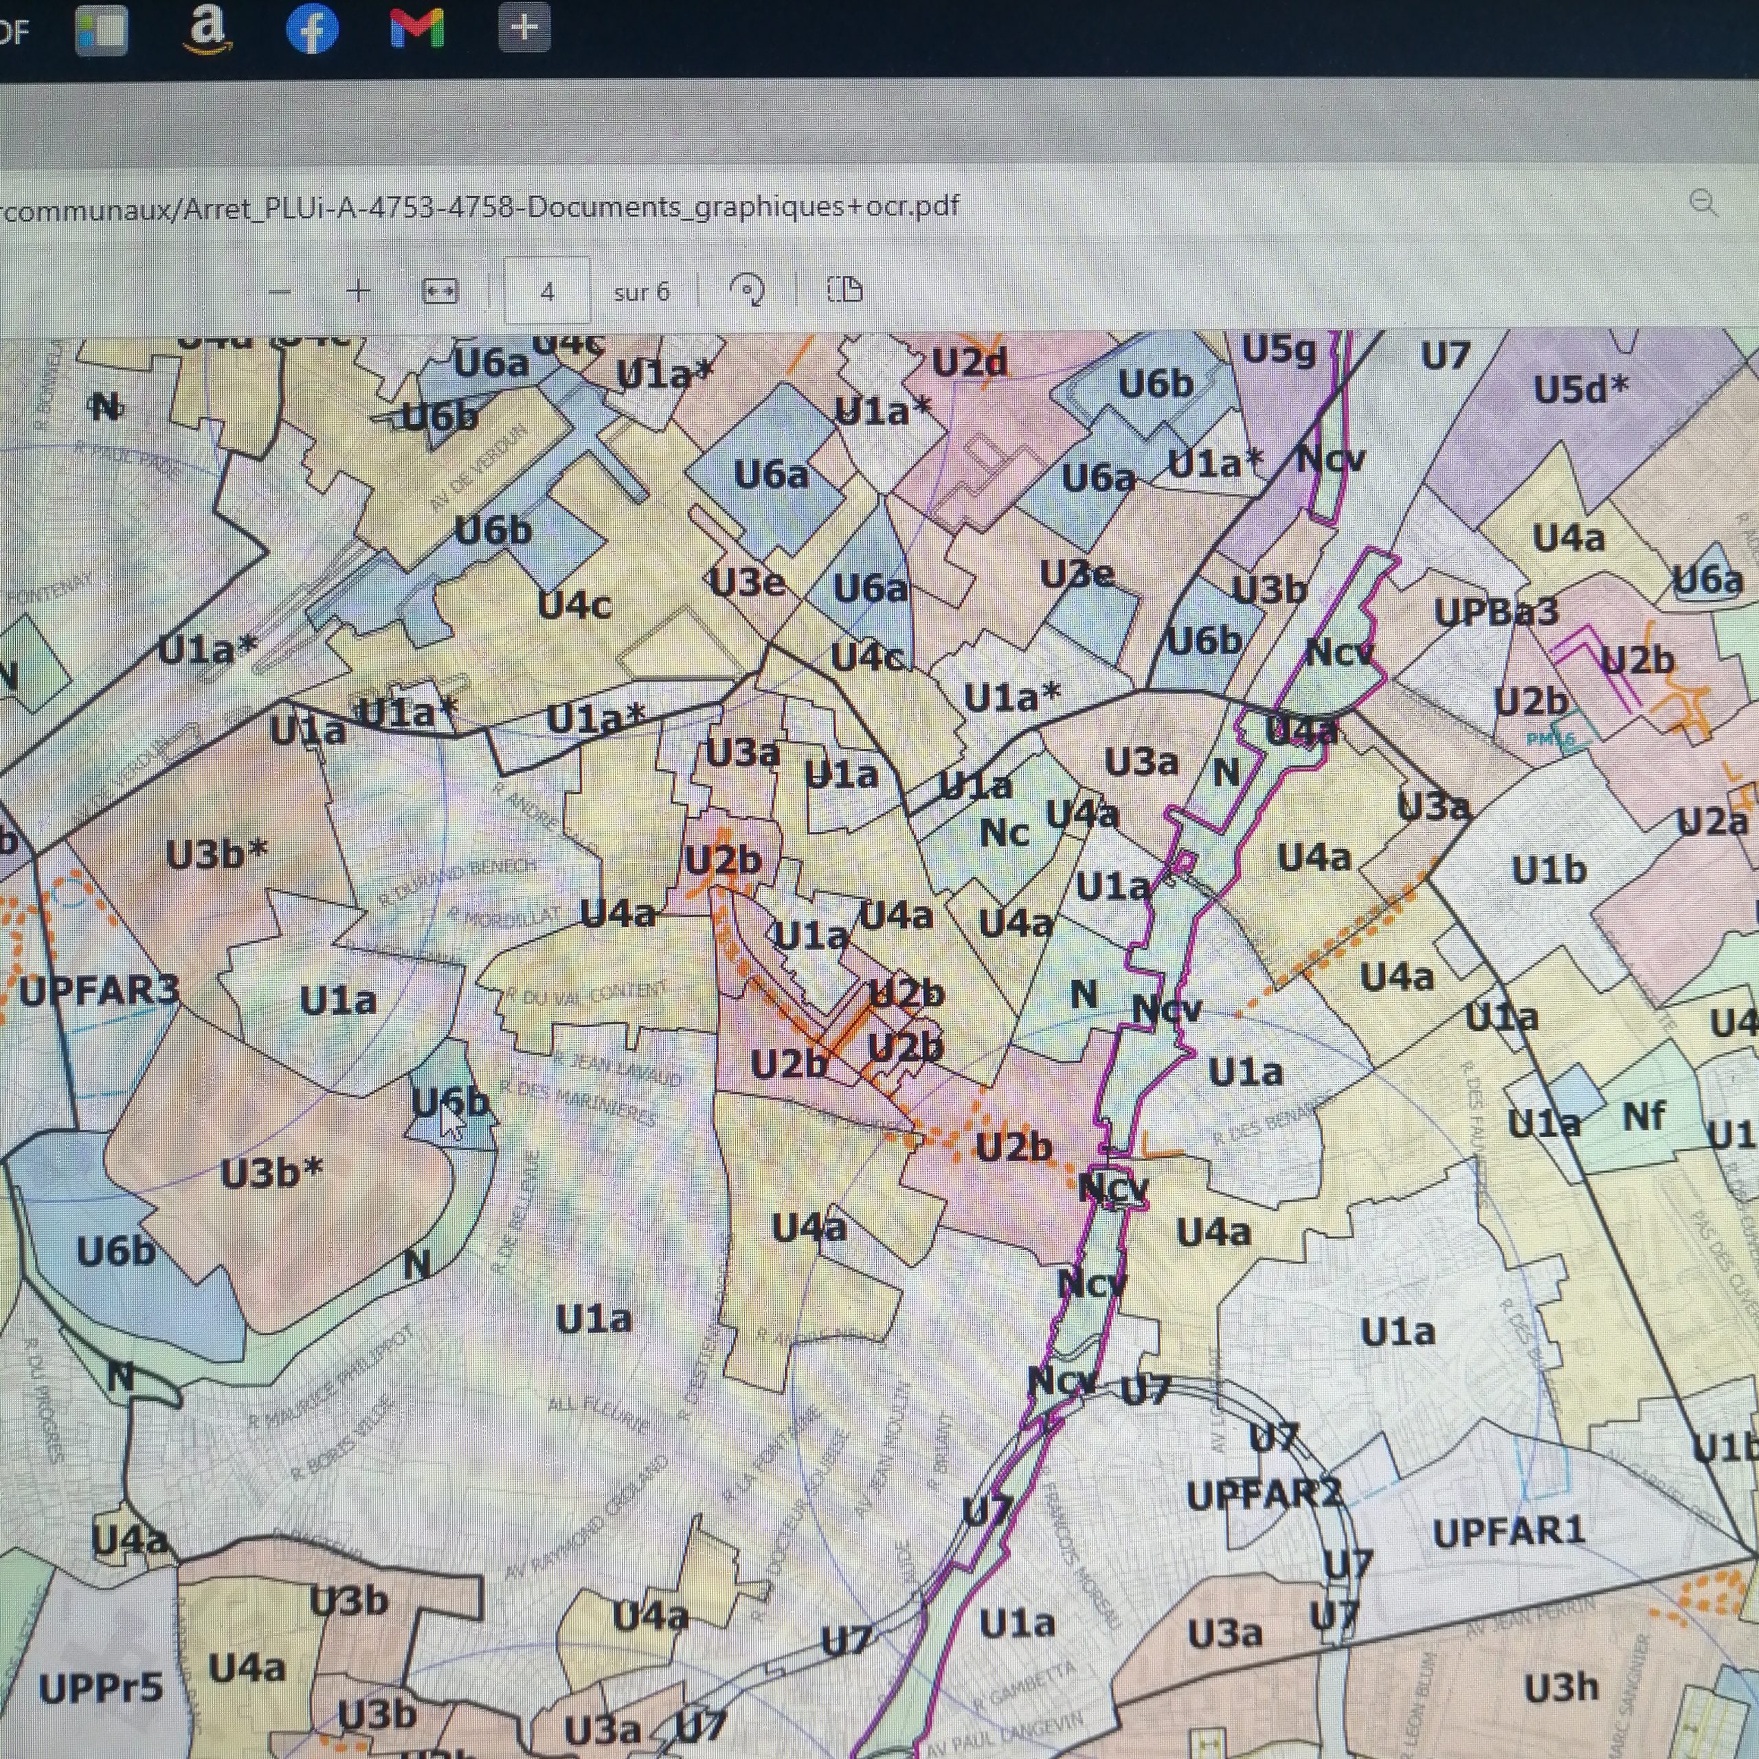Image resolution: width=1759 pixels, height=1759 pixels.
Task: Open the Gmail shortcut icon
Action: click(x=417, y=28)
